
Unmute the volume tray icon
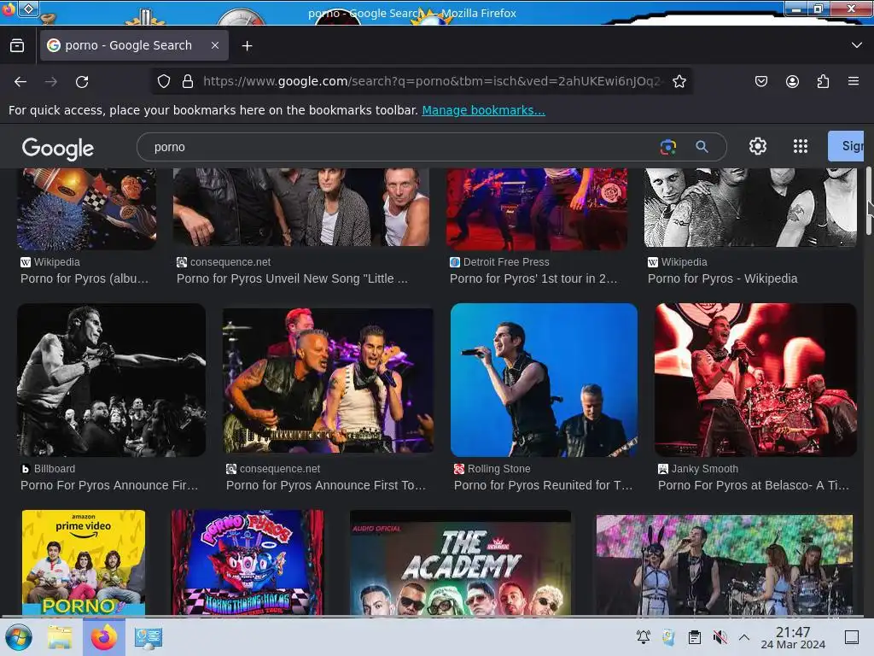click(x=720, y=636)
